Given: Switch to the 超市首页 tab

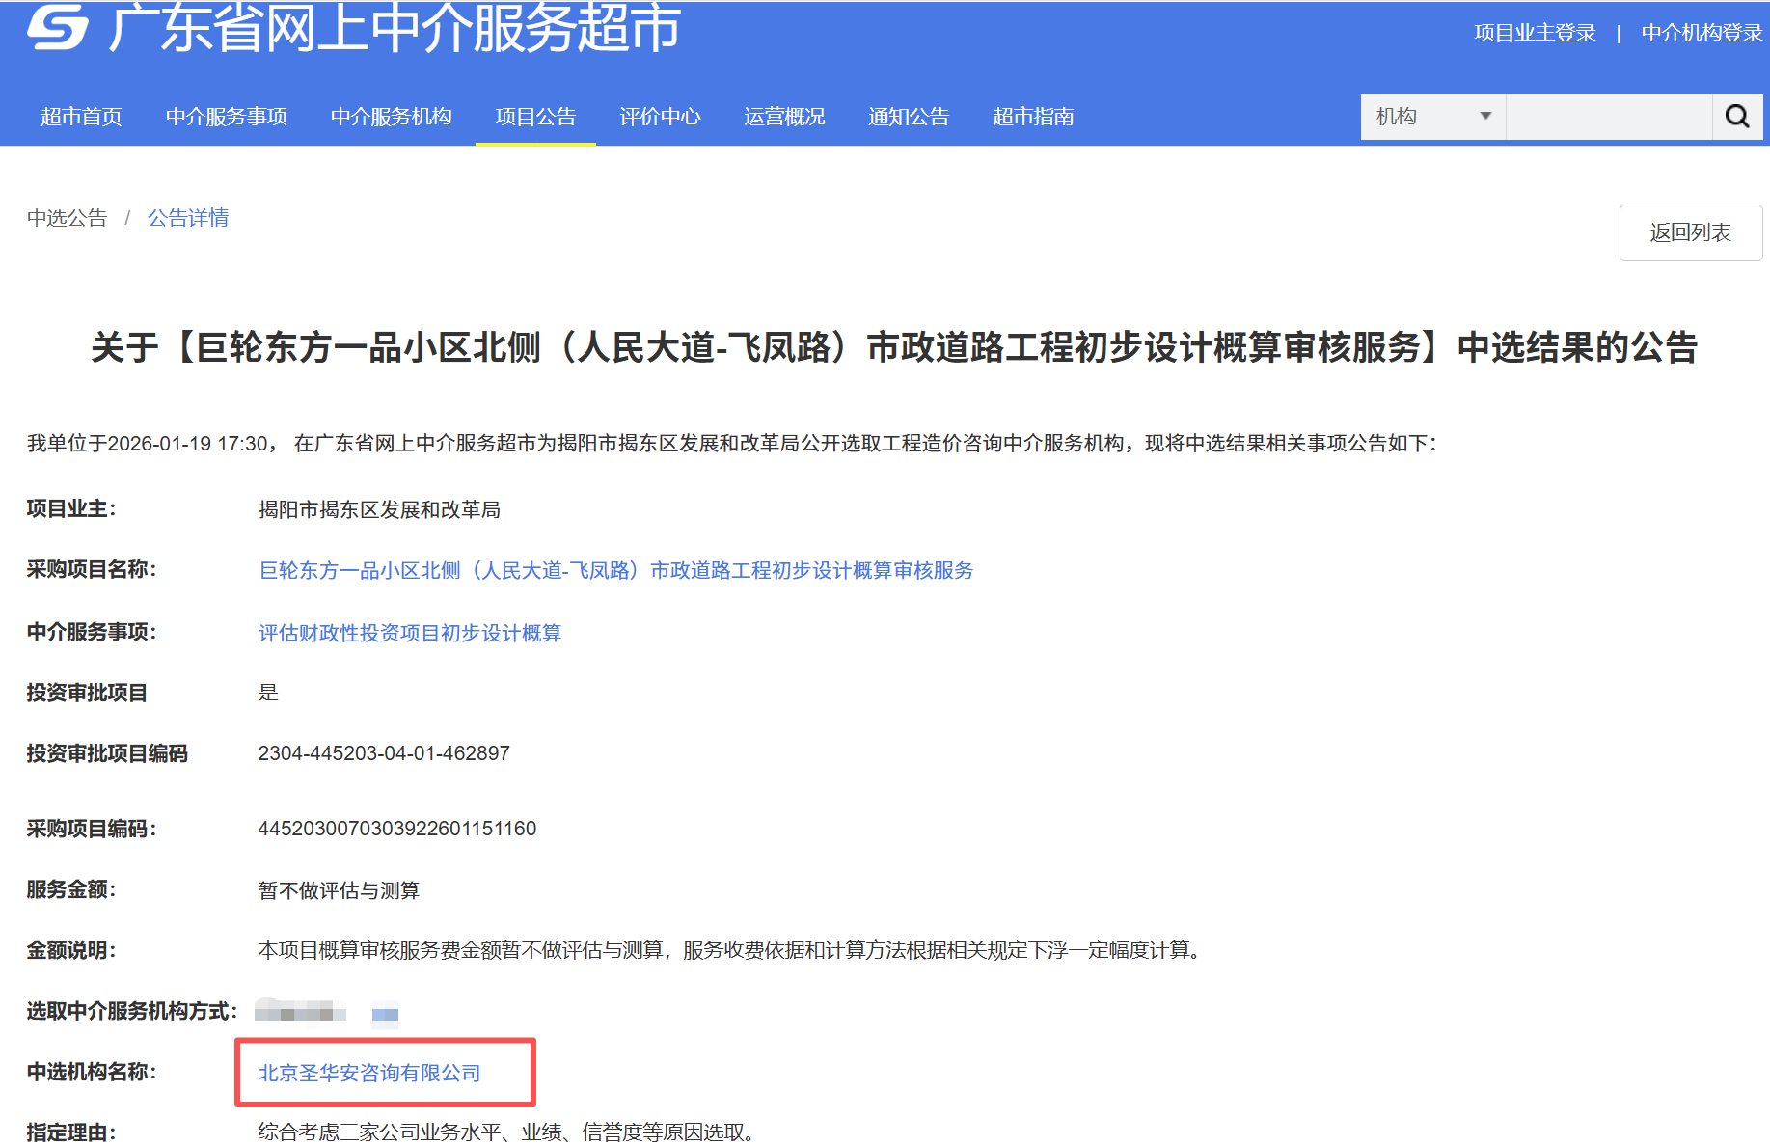Looking at the screenshot, I should click(x=81, y=117).
